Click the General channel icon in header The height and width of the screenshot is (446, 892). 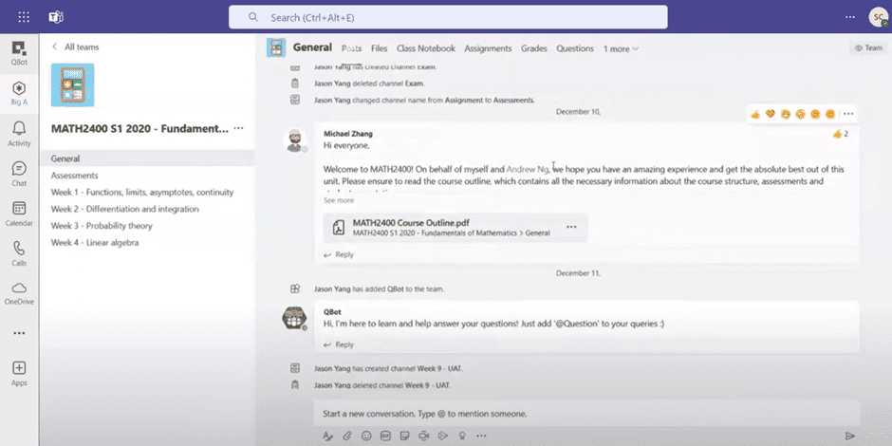276,47
